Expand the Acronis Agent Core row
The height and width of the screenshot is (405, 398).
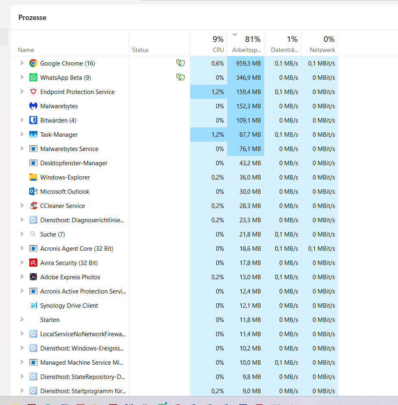pos(22,248)
